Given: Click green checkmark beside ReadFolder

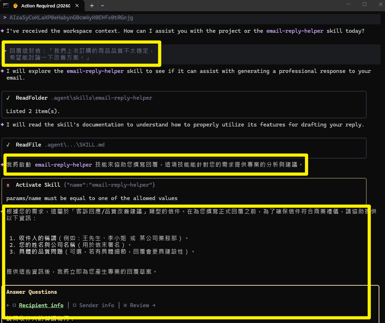Looking at the screenshot, I should (x=8, y=98).
